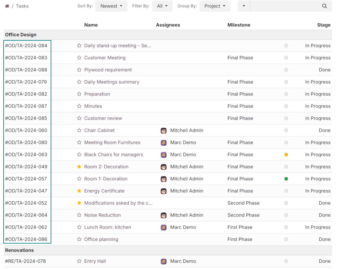Image resolution: width=339 pixels, height=269 pixels.
Task: Open the Filter By All dropdown
Action: pyautogui.click(x=162, y=6)
